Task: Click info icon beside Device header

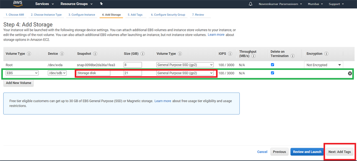Action: (x=62, y=54)
